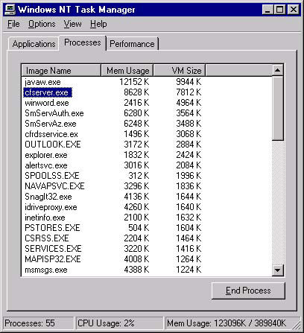Sort by Mem Usage column header
Image resolution: width=304 pixels, height=333 pixels.
point(127,71)
